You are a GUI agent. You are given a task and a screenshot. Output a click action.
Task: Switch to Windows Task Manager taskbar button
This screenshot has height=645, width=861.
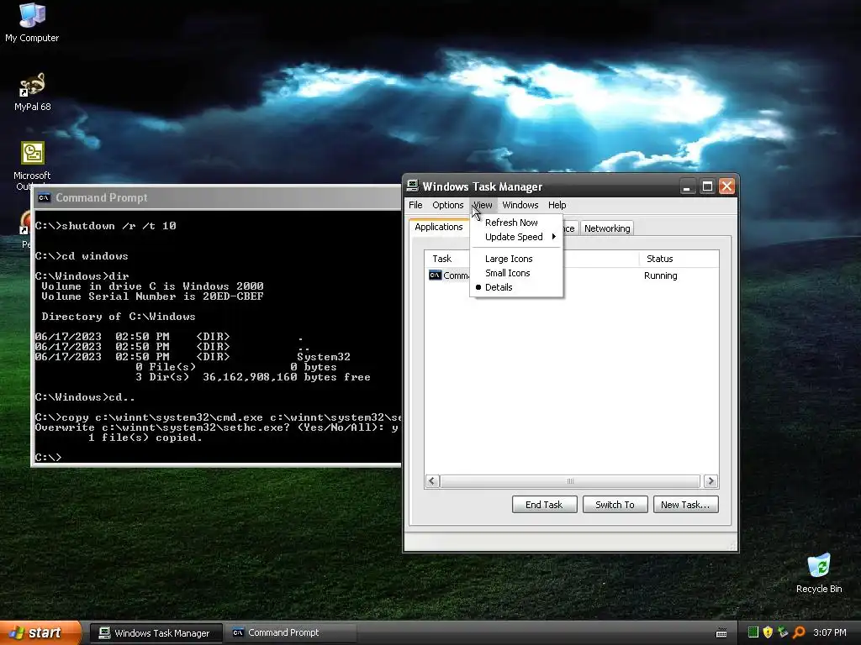pyautogui.click(x=156, y=633)
